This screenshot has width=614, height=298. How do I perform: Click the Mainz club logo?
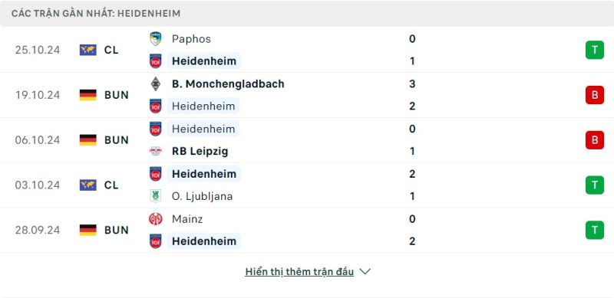tap(156, 218)
